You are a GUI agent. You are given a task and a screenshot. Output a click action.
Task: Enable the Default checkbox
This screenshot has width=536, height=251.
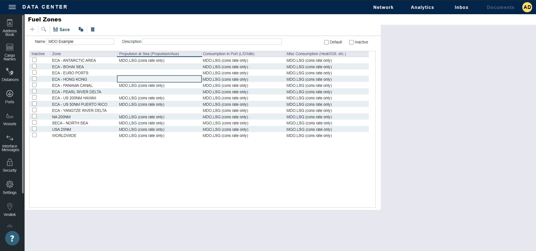tap(326, 42)
